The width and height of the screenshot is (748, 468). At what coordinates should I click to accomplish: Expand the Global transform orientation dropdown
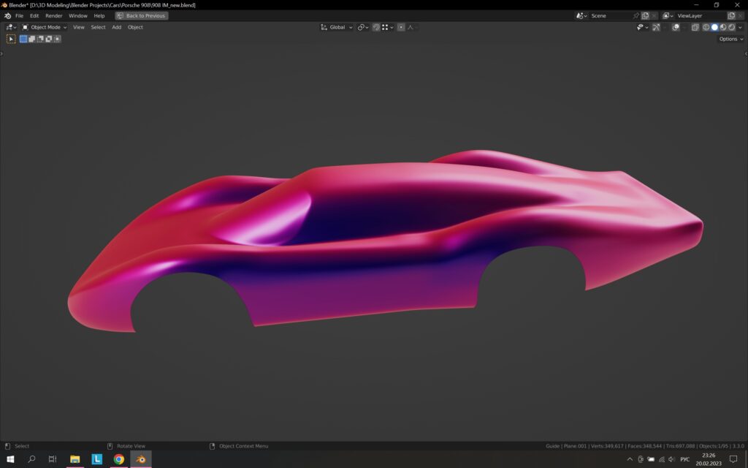tap(337, 27)
